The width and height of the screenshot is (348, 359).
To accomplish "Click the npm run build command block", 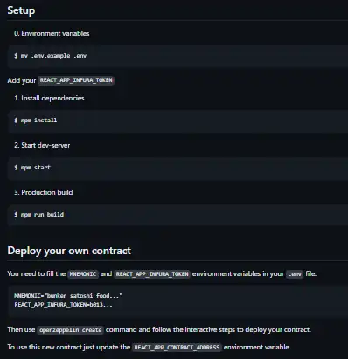I will point(177,216).
